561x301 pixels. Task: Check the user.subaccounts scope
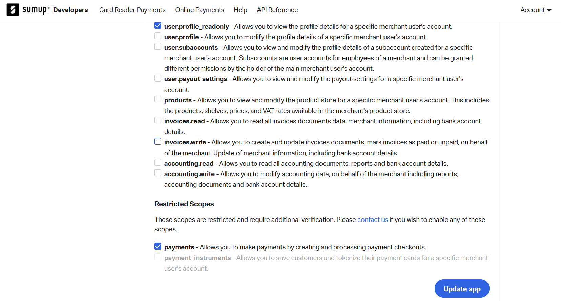pos(158,46)
